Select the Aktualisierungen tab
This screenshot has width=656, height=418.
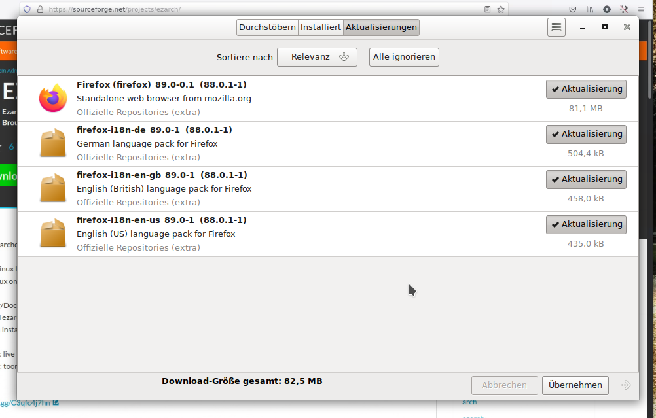[381, 27]
